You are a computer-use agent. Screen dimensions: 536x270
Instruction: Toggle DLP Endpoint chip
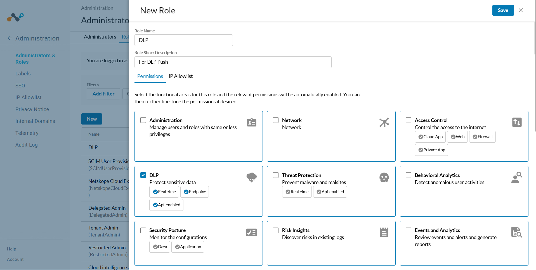coord(195,192)
